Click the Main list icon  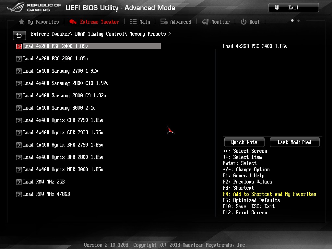(133, 22)
